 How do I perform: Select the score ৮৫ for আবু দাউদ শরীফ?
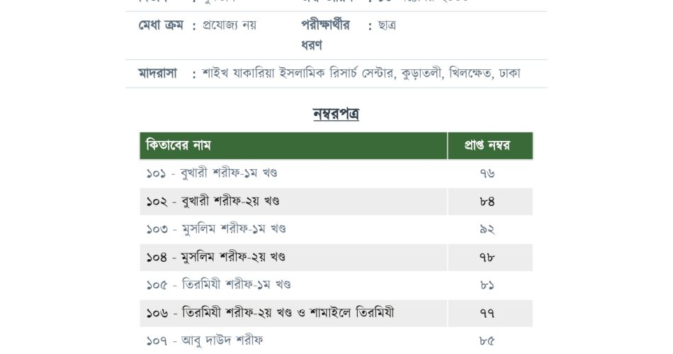487,341
